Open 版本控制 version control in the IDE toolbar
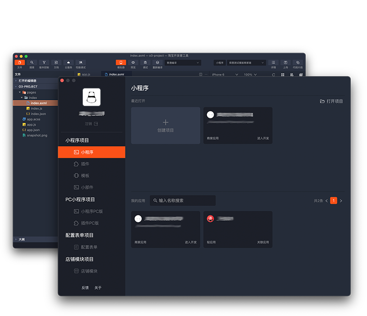The width and height of the screenshot is (367, 316). [44, 63]
